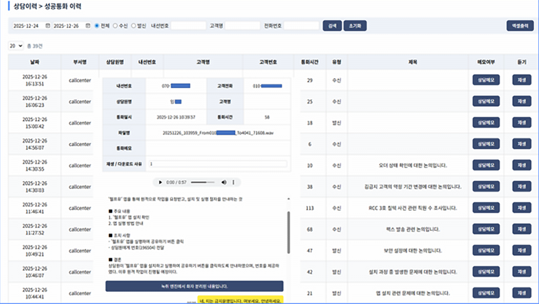
Task: Click the 부서명 column header
Action: coord(80,62)
